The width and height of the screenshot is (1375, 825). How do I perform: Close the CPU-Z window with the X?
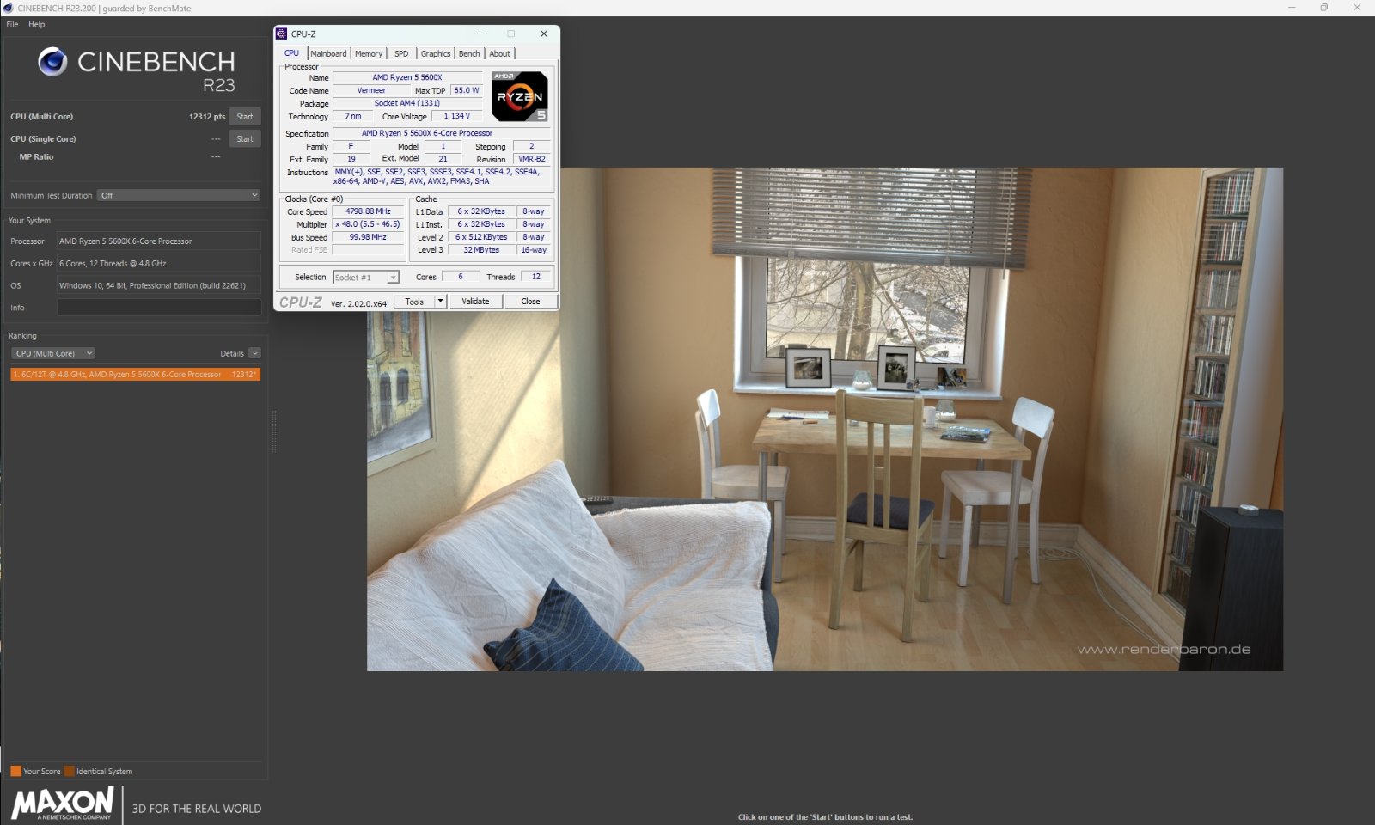pos(544,34)
